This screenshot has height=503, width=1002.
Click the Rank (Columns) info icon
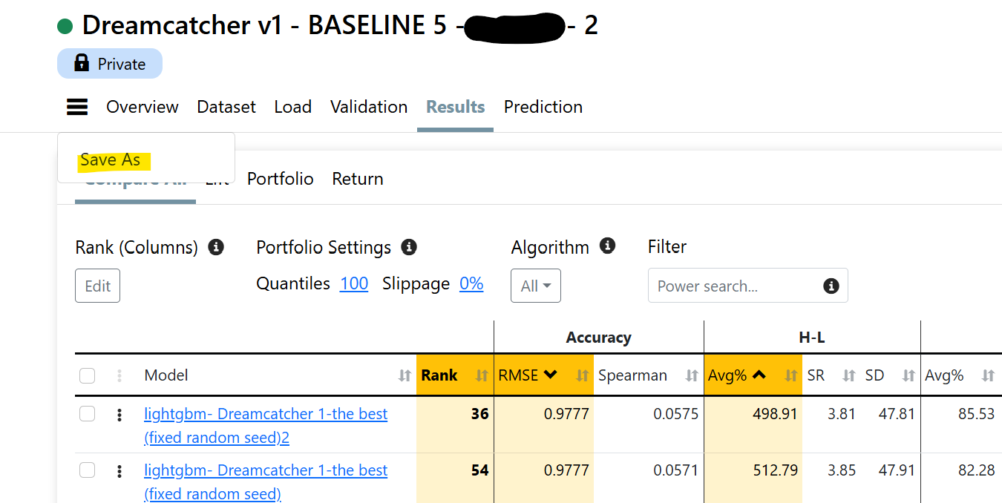point(216,247)
